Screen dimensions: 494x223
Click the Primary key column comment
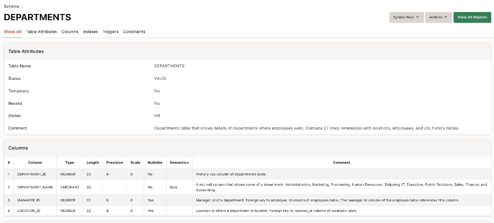coord(231,174)
